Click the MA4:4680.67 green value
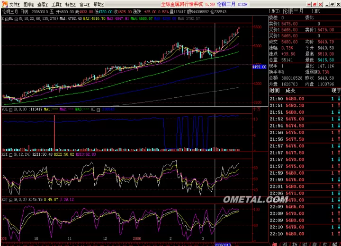 pos(142,18)
